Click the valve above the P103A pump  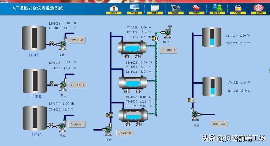pos(192,100)
